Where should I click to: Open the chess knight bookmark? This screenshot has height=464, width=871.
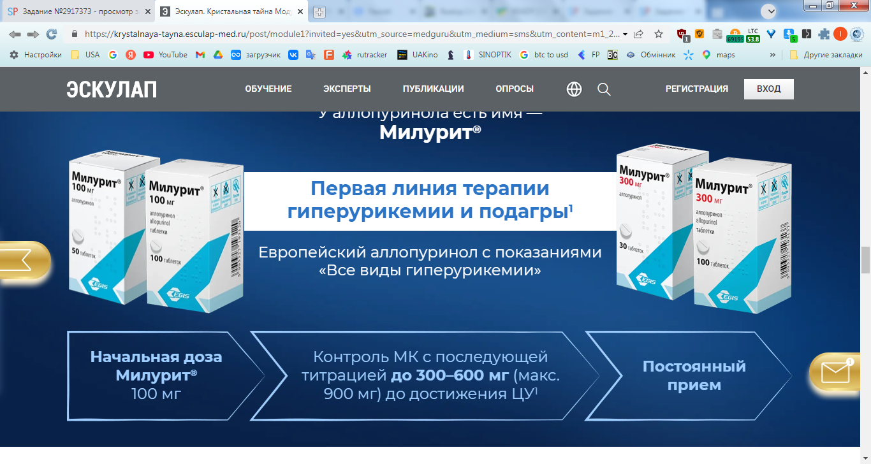(451, 55)
